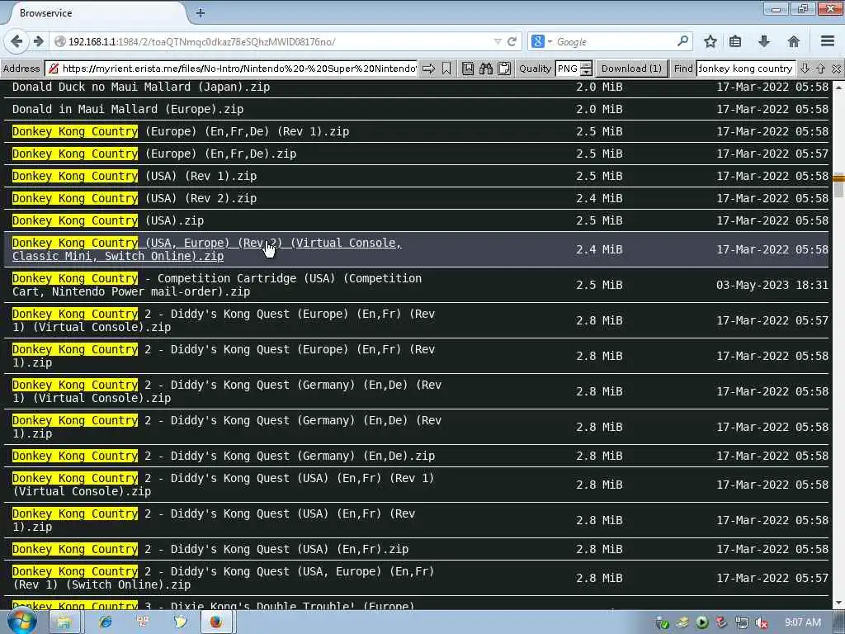Click the Browservice clipboard icon

coord(504,69)
